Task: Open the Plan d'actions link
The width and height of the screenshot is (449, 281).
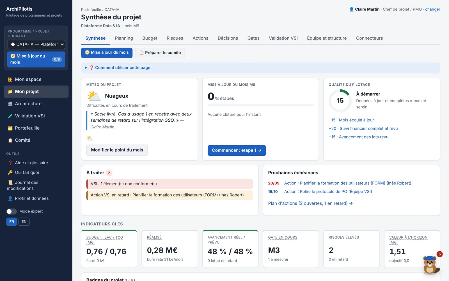Action: [310, 203]
